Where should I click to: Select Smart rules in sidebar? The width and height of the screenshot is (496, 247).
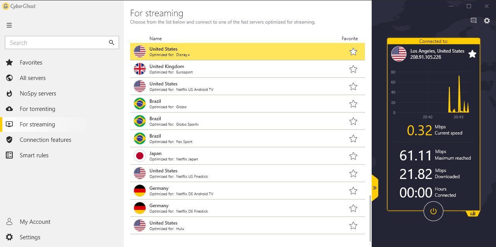[x=34, y=155]
